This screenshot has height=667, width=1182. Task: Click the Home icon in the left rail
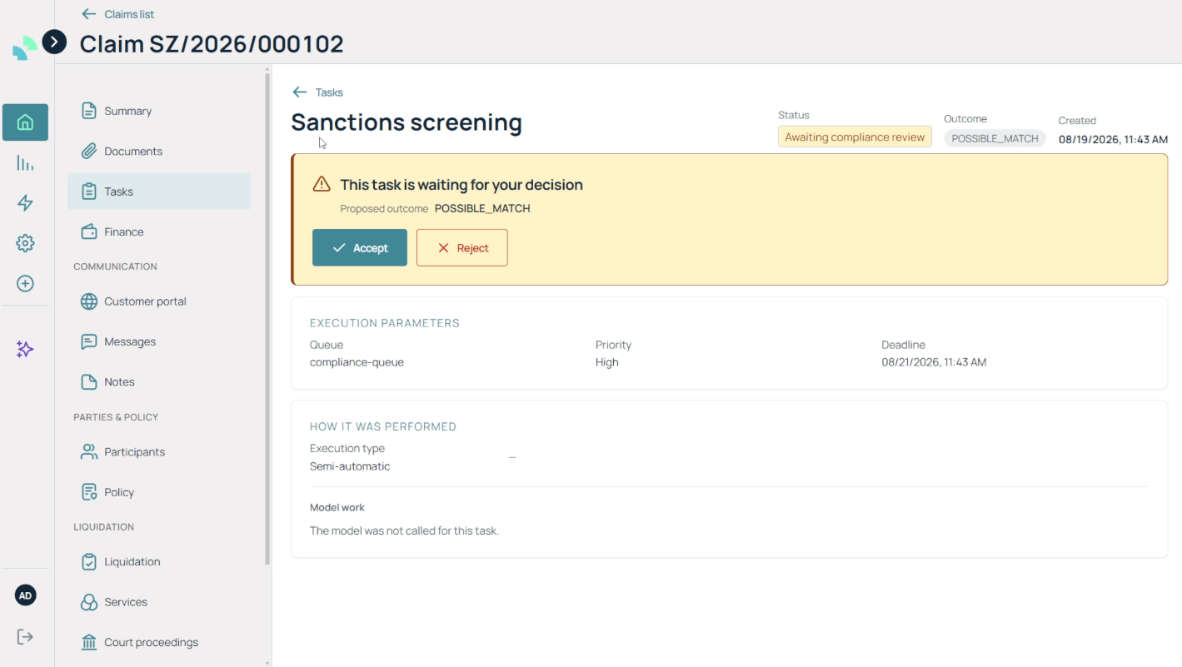25,122
